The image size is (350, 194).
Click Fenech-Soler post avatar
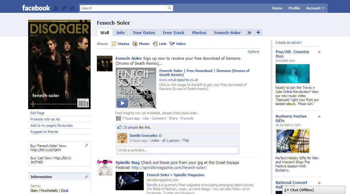pos(105,64)
